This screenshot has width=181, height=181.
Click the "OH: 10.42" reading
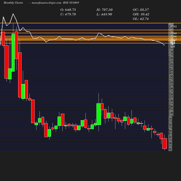coord(141,14)
